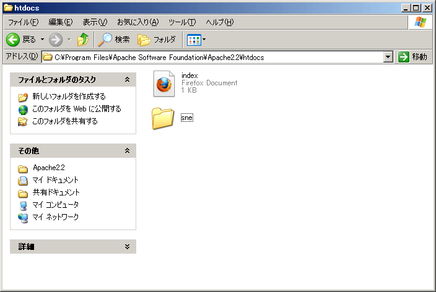Click the 移動 label text

point(419,57)
